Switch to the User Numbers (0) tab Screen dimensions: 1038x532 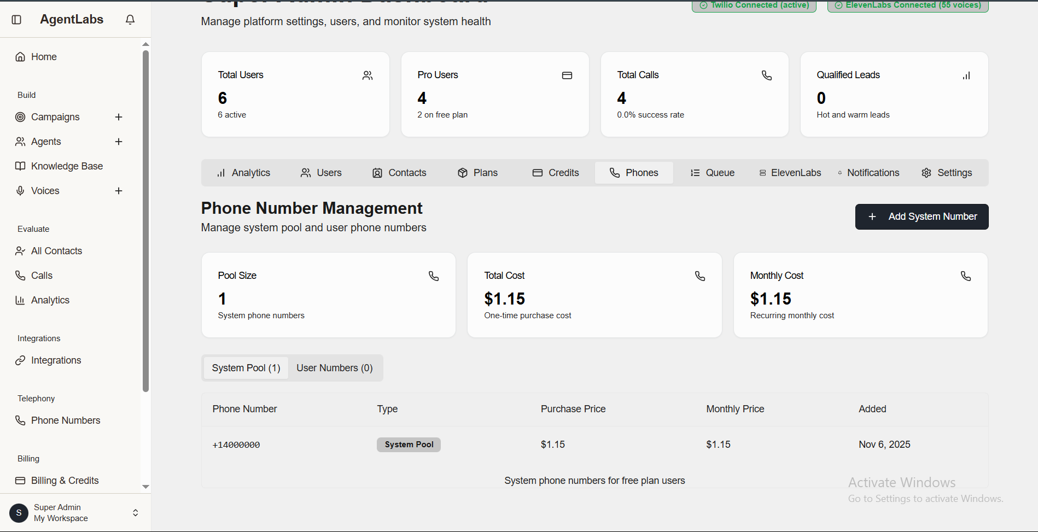pyautogui.click(x=334, y=367)
